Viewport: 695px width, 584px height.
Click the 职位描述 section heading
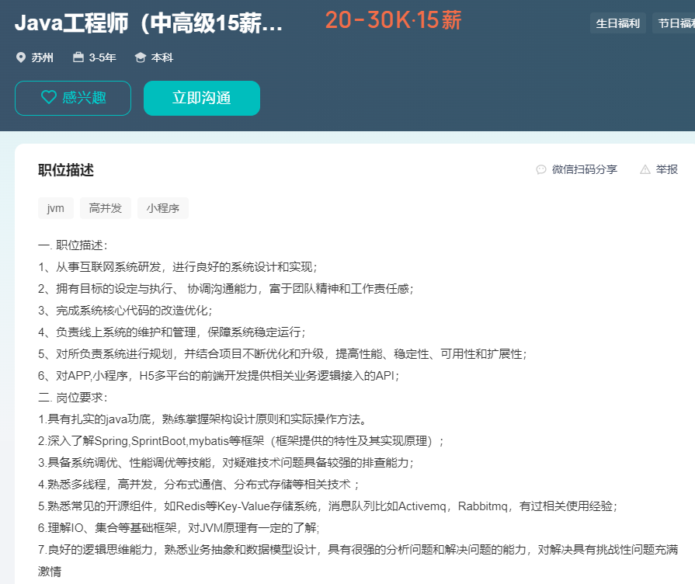66,170
